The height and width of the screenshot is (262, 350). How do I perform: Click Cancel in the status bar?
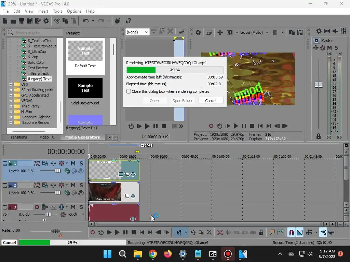click(9, 243)
